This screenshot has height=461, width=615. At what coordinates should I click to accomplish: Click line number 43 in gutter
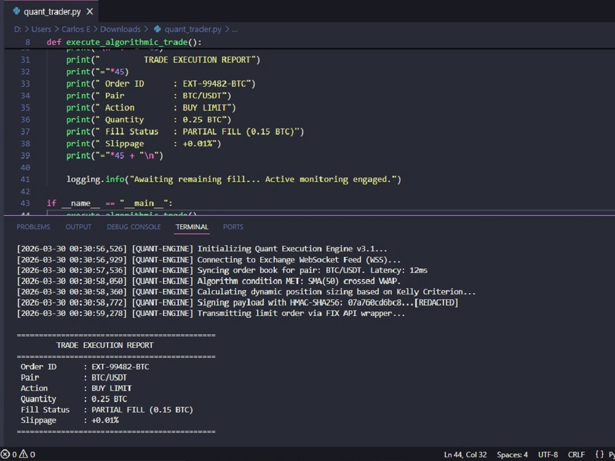click(25, 203)
